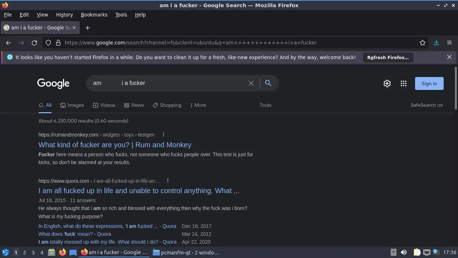
Task: Open the File menu
Action: [8, 15]
